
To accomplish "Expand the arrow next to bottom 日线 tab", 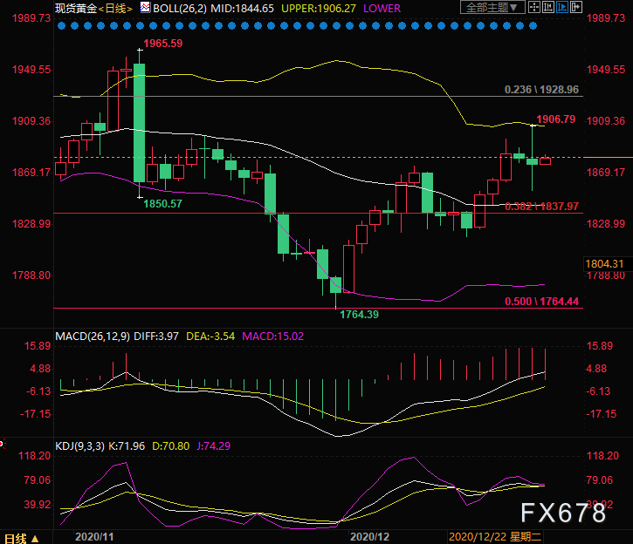I will pos(34,538).
